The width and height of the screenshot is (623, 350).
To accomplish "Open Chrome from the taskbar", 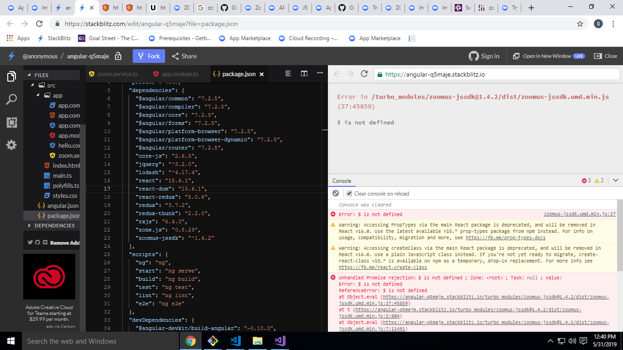I will 191,341.
